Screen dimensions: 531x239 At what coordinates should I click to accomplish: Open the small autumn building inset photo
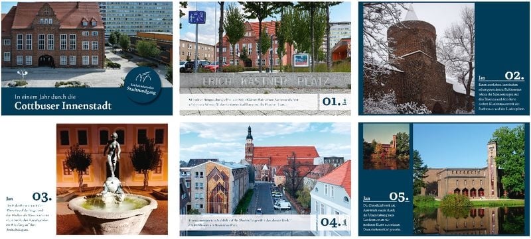(x=386, y=146)
